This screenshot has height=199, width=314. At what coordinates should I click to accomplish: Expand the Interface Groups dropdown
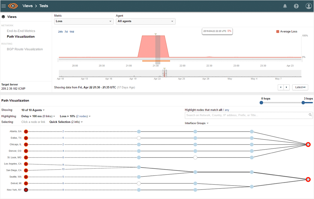click(197, 123)
